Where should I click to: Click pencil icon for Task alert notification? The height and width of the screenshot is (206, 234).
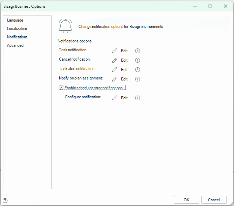click(115, 70)
